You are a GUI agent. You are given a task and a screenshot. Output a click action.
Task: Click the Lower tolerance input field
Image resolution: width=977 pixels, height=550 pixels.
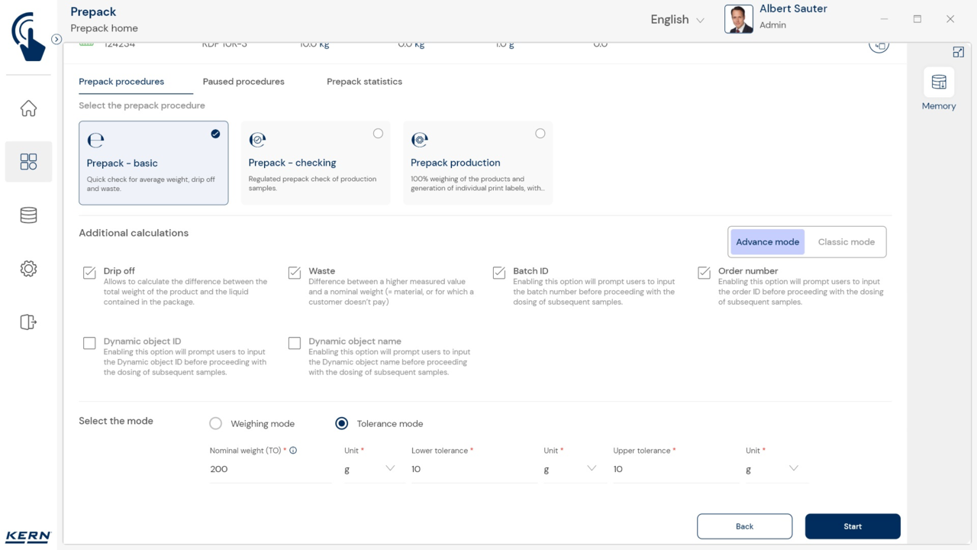click(472, 469)
